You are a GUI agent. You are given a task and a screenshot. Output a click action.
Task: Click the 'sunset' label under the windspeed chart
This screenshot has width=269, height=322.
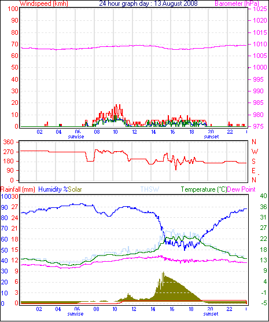pyautogui.click(x=211, y=137)
